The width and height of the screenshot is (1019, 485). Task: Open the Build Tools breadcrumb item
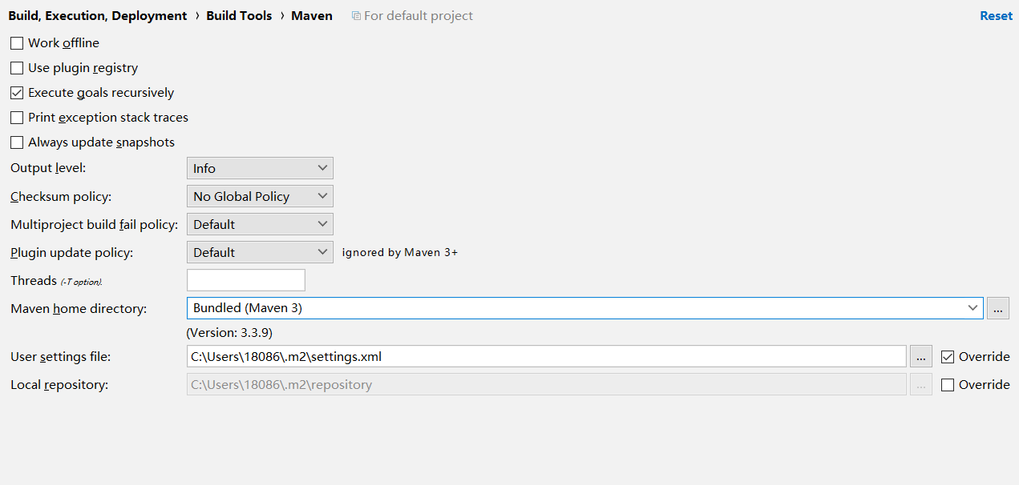tap(239, 16)
